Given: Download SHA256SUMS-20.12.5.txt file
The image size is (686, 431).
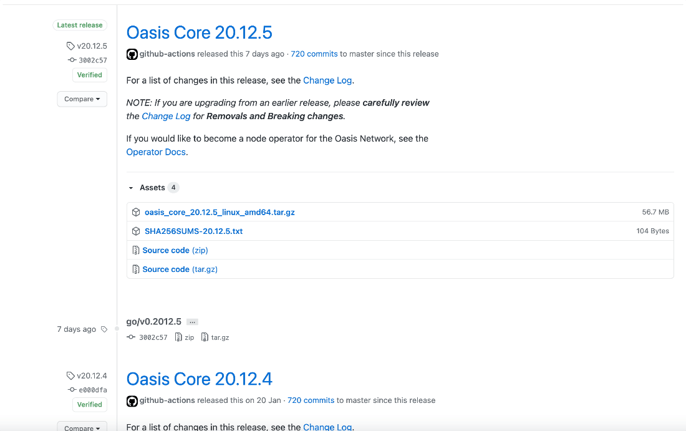Looking at the screenshot, I should [x=194, y=231].
